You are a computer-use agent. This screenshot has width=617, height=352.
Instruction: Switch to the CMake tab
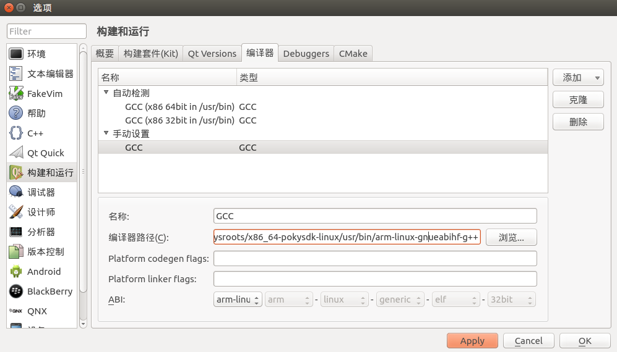[x=353, y=54]
